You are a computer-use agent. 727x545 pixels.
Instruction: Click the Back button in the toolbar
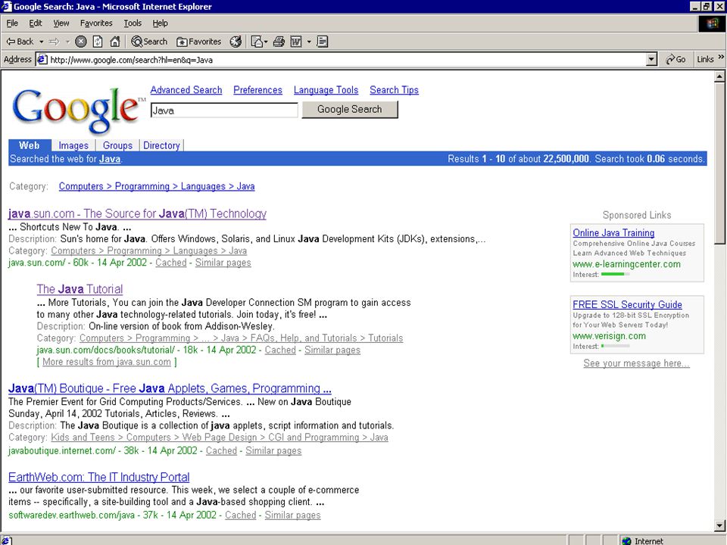(x=20, y=42)
